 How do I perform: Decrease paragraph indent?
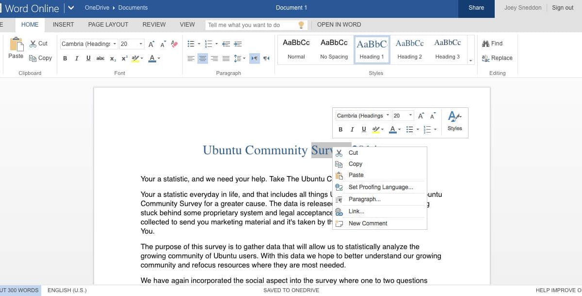click(226, 44)
